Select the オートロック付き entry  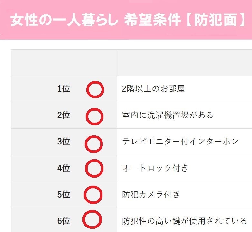pos(155,168)
